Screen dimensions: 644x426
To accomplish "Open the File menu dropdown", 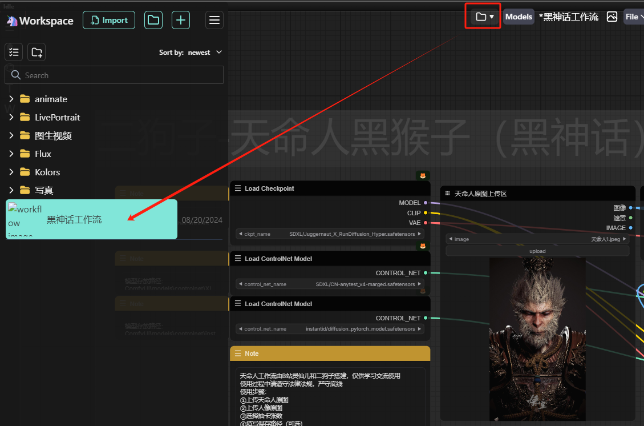I will click(634, 17).
